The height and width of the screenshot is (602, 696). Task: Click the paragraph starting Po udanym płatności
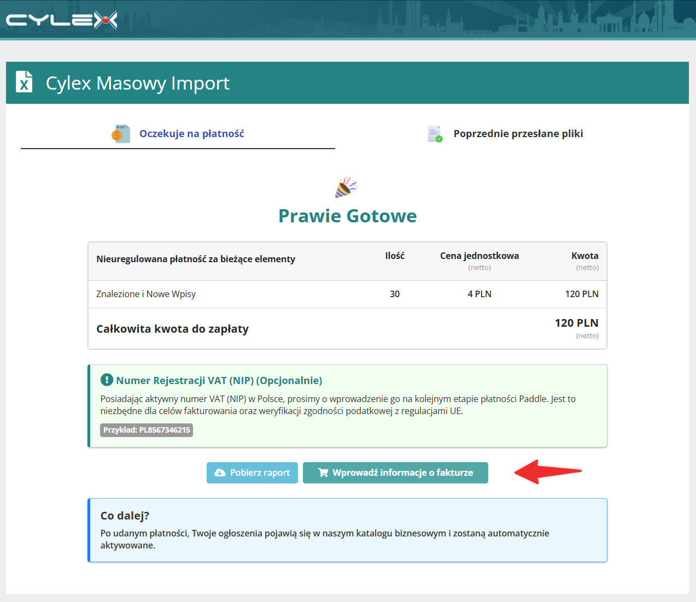325,539
